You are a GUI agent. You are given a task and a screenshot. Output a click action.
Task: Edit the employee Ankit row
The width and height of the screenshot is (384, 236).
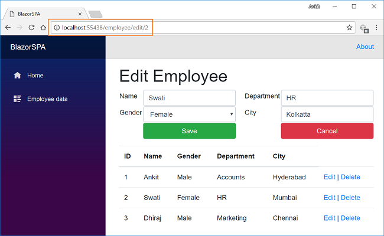tap(329, 177)
